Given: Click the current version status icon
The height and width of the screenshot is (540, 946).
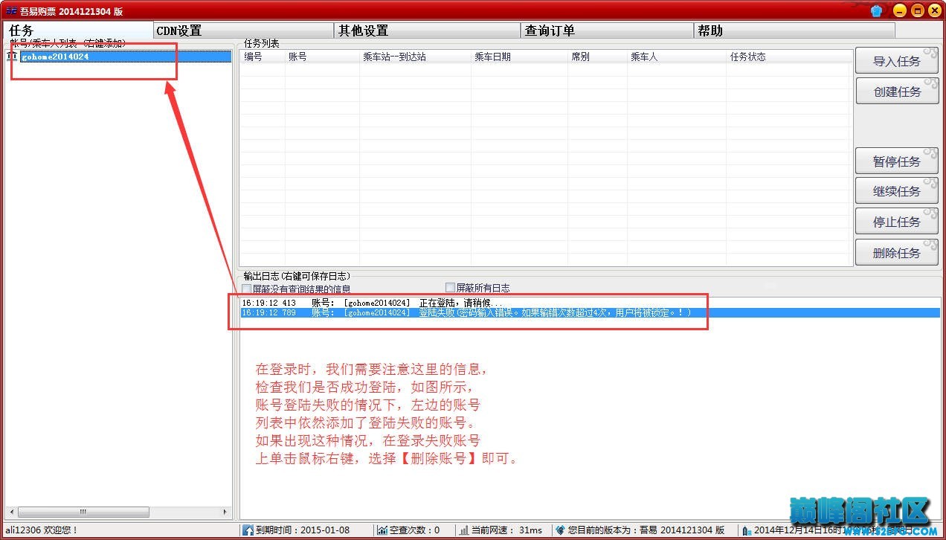Looking at the screenshot, I should pyautogui.click(x=560, y=530).
